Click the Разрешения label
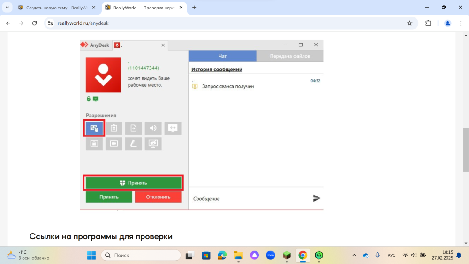Screen dimensions: 469x264 click(101, 115)
